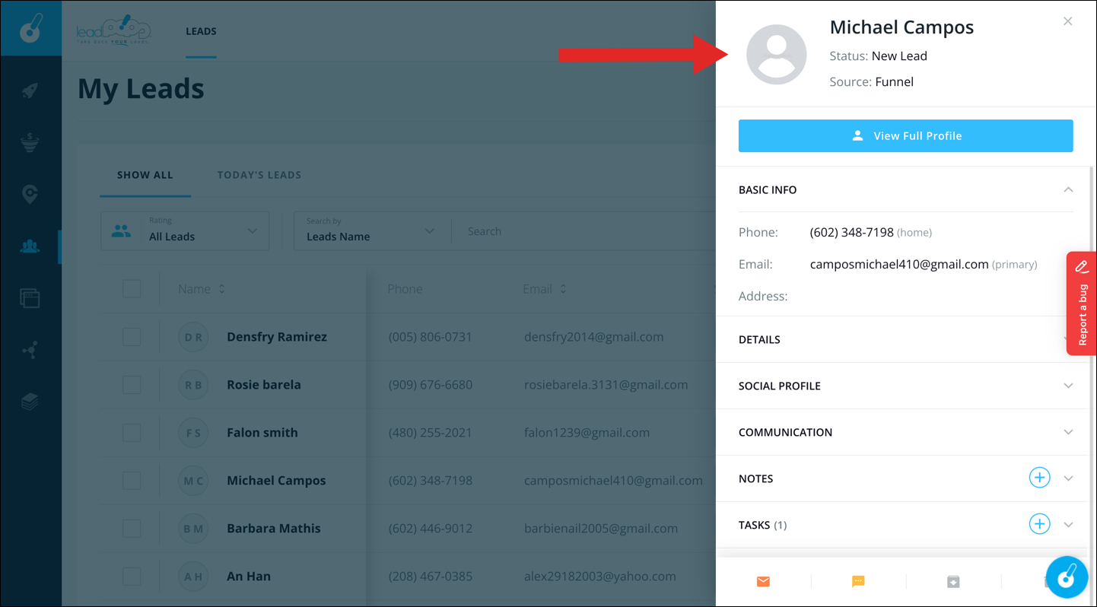Expand the Notes section chevron
The width and height of the screenshot is (1097, 607).
[1068, 478]
